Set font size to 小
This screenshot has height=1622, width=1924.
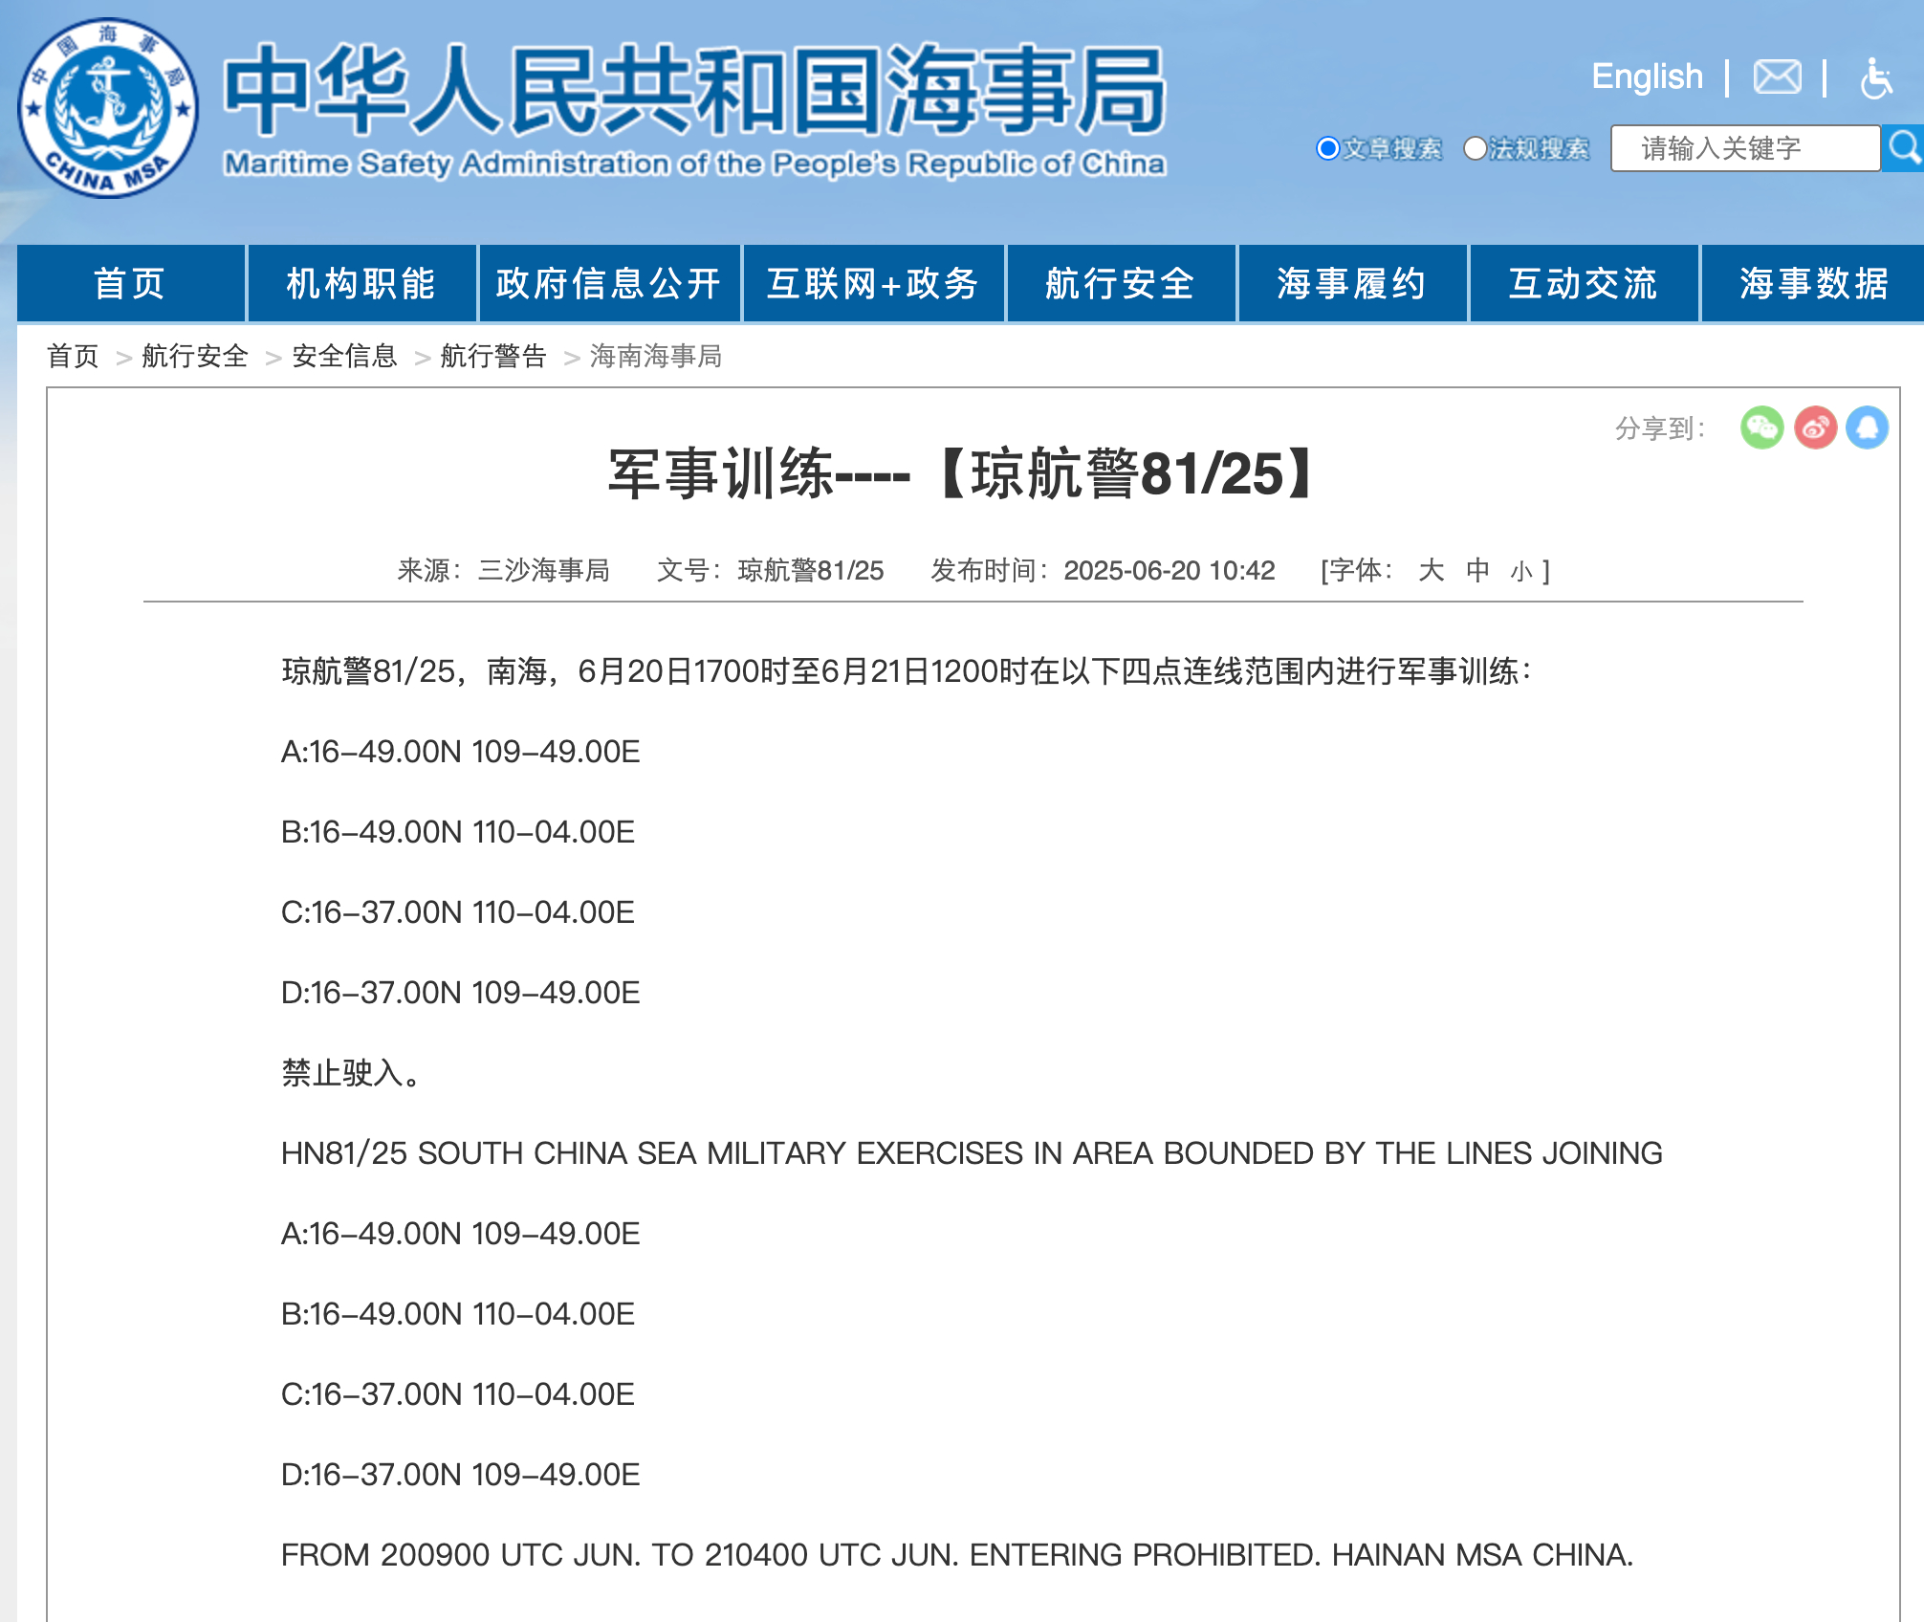point(1520,572)
